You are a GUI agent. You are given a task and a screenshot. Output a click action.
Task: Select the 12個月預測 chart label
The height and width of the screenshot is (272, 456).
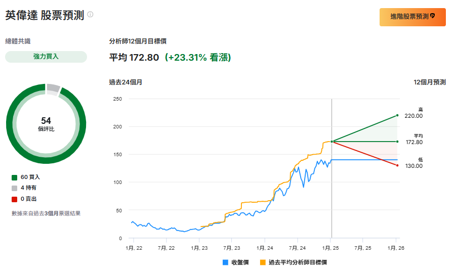pyautogui.click(x=429, y=82)
